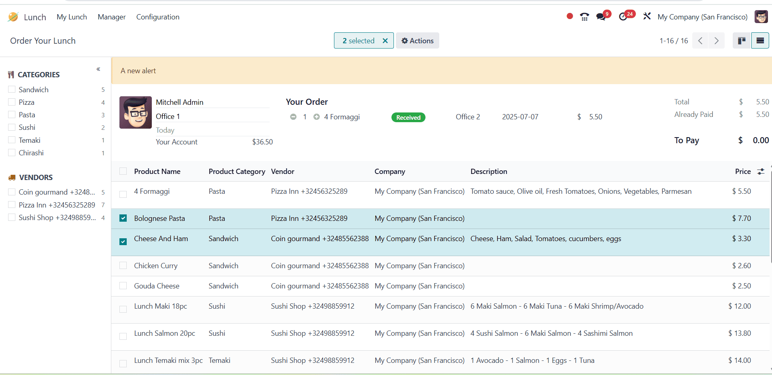Select all rows header checkbox
The width and height of the screenshot is (772, 375).
tap(123, 171)
